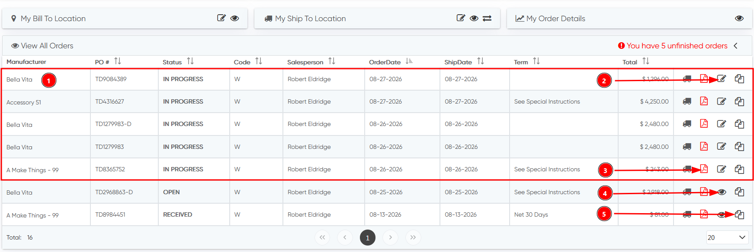This screenshot has width=754, height=252.
Task: Click the Total: 16 count
Action: (x=19, y=237)
